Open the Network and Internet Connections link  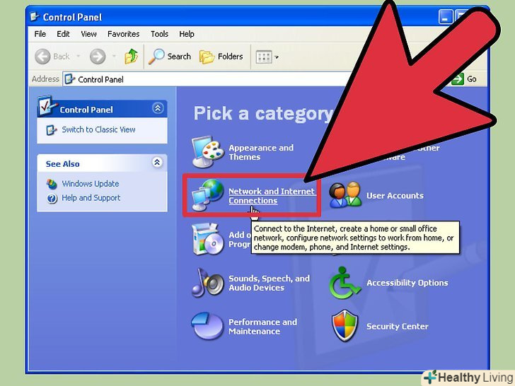[272, 196]
